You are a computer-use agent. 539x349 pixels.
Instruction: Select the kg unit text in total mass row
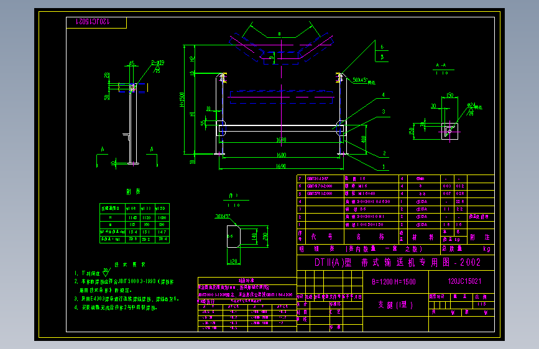coord(486,248)
